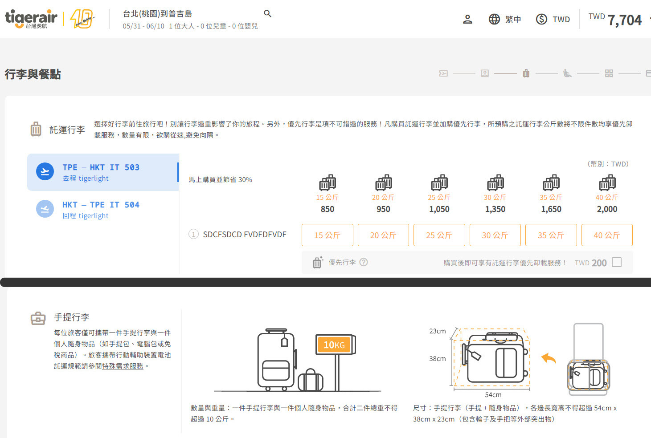This screenshot has width=651, height=438.
Task: Click the 10KG hand luggage illustration
Action: 298,361
